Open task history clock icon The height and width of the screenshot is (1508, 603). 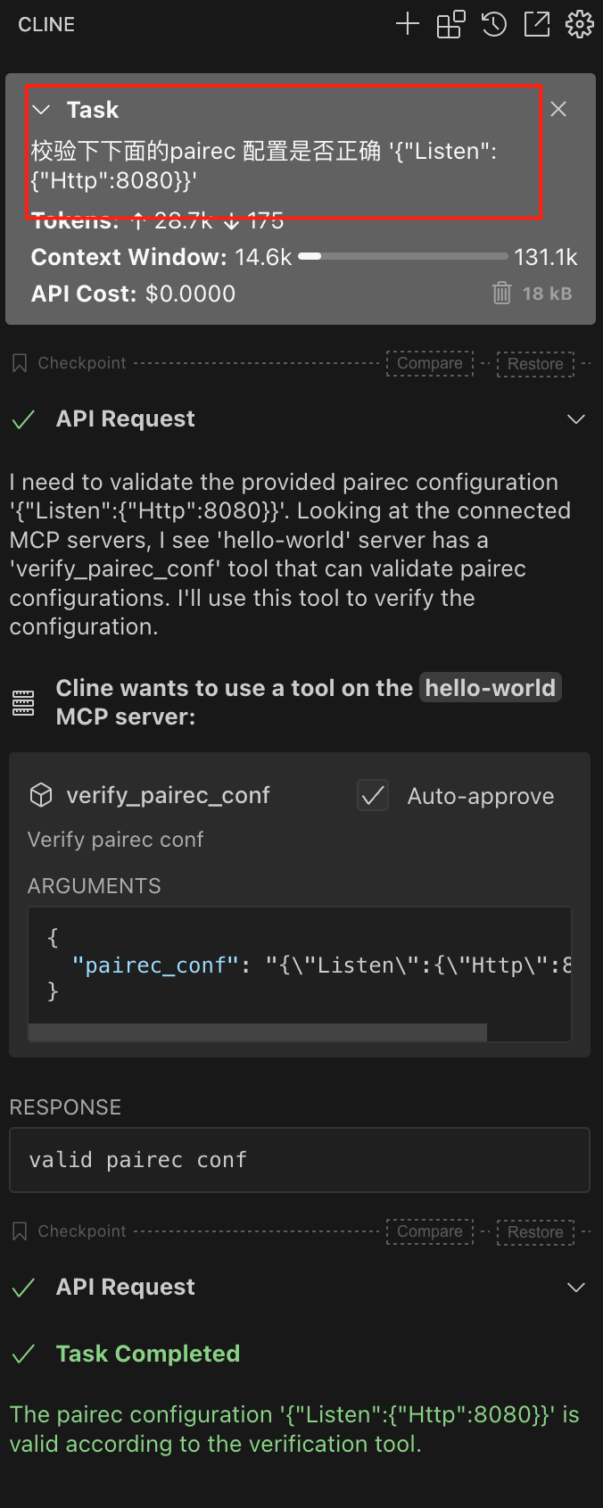[494, 24]
